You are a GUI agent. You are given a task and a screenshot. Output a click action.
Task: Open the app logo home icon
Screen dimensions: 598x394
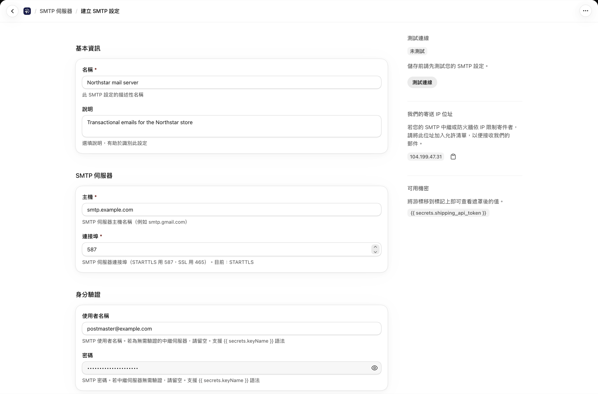27,11
